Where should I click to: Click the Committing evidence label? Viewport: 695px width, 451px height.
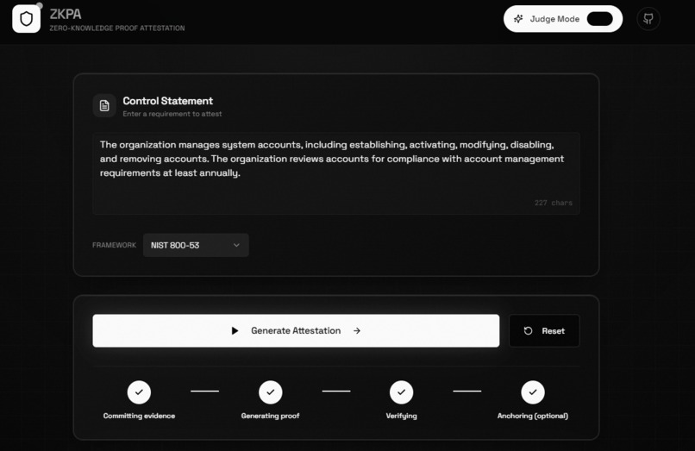[139, 416]
